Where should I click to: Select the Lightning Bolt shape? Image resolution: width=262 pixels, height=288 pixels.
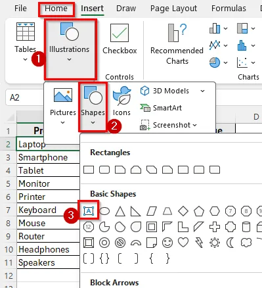(199, 243)
